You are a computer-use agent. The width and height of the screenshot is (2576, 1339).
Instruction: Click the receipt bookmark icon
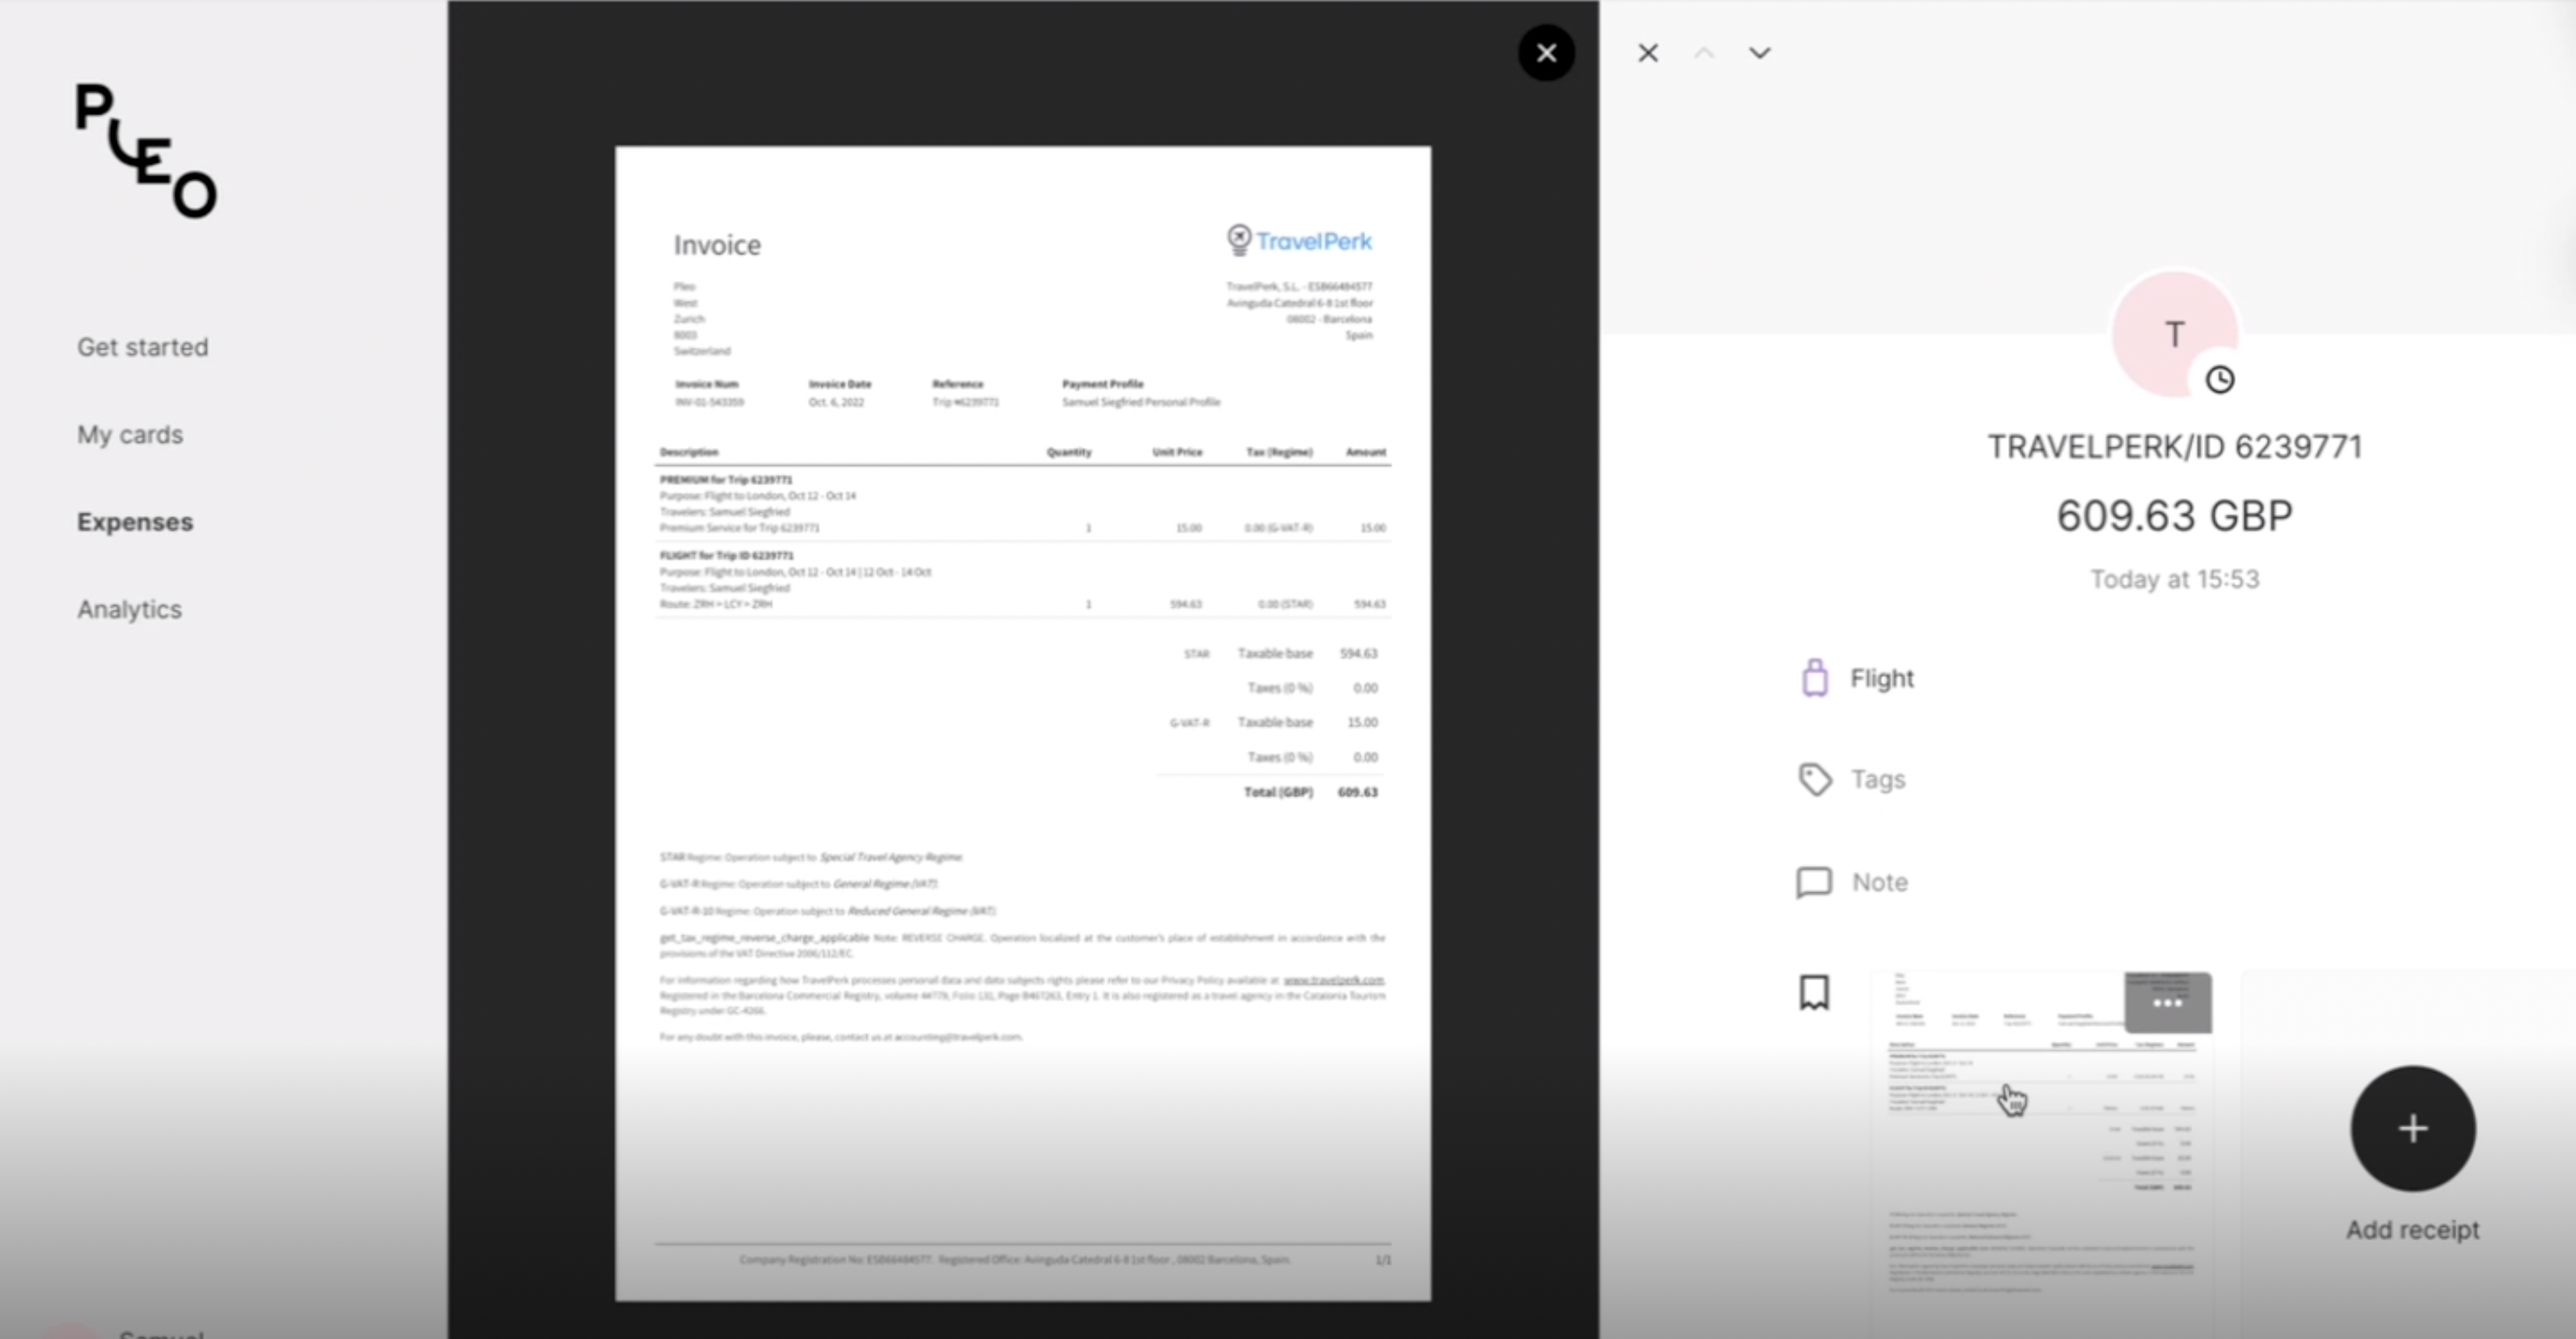coord(1814,993)
